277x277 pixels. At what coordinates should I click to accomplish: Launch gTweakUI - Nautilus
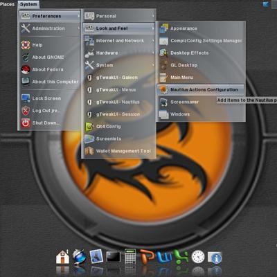click(x=119, y=102)
